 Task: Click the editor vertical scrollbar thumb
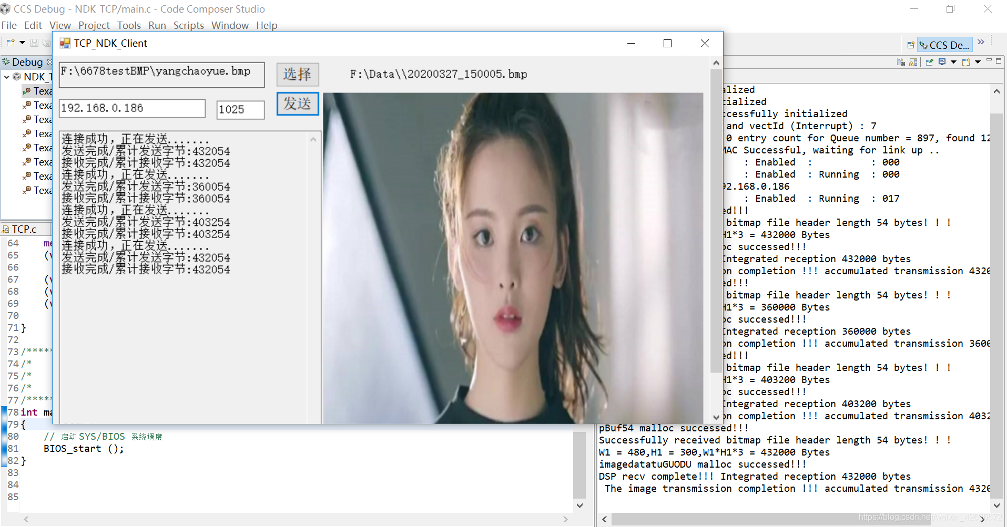[x=579, y=465]
